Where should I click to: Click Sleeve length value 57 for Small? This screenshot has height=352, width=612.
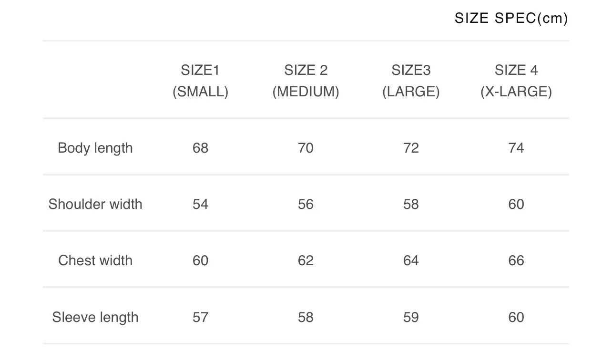tap(200, 317)
